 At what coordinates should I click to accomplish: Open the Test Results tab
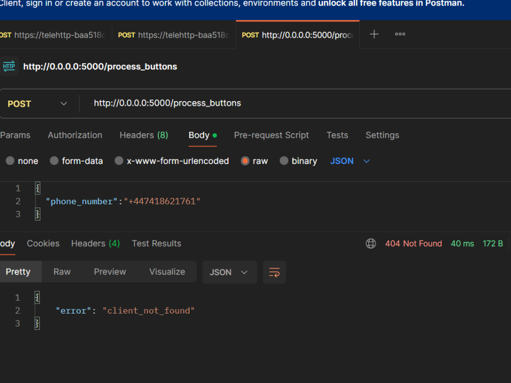click(156, 244)
